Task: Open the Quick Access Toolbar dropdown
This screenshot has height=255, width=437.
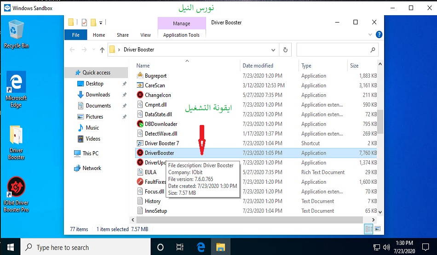Action: click(x=101, y=22)
